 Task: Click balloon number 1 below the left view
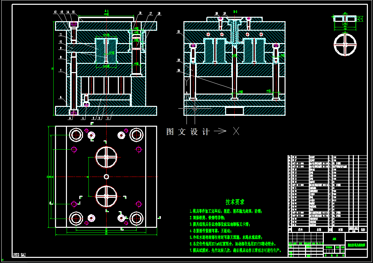pyautogui.click(x=108, y=117)
